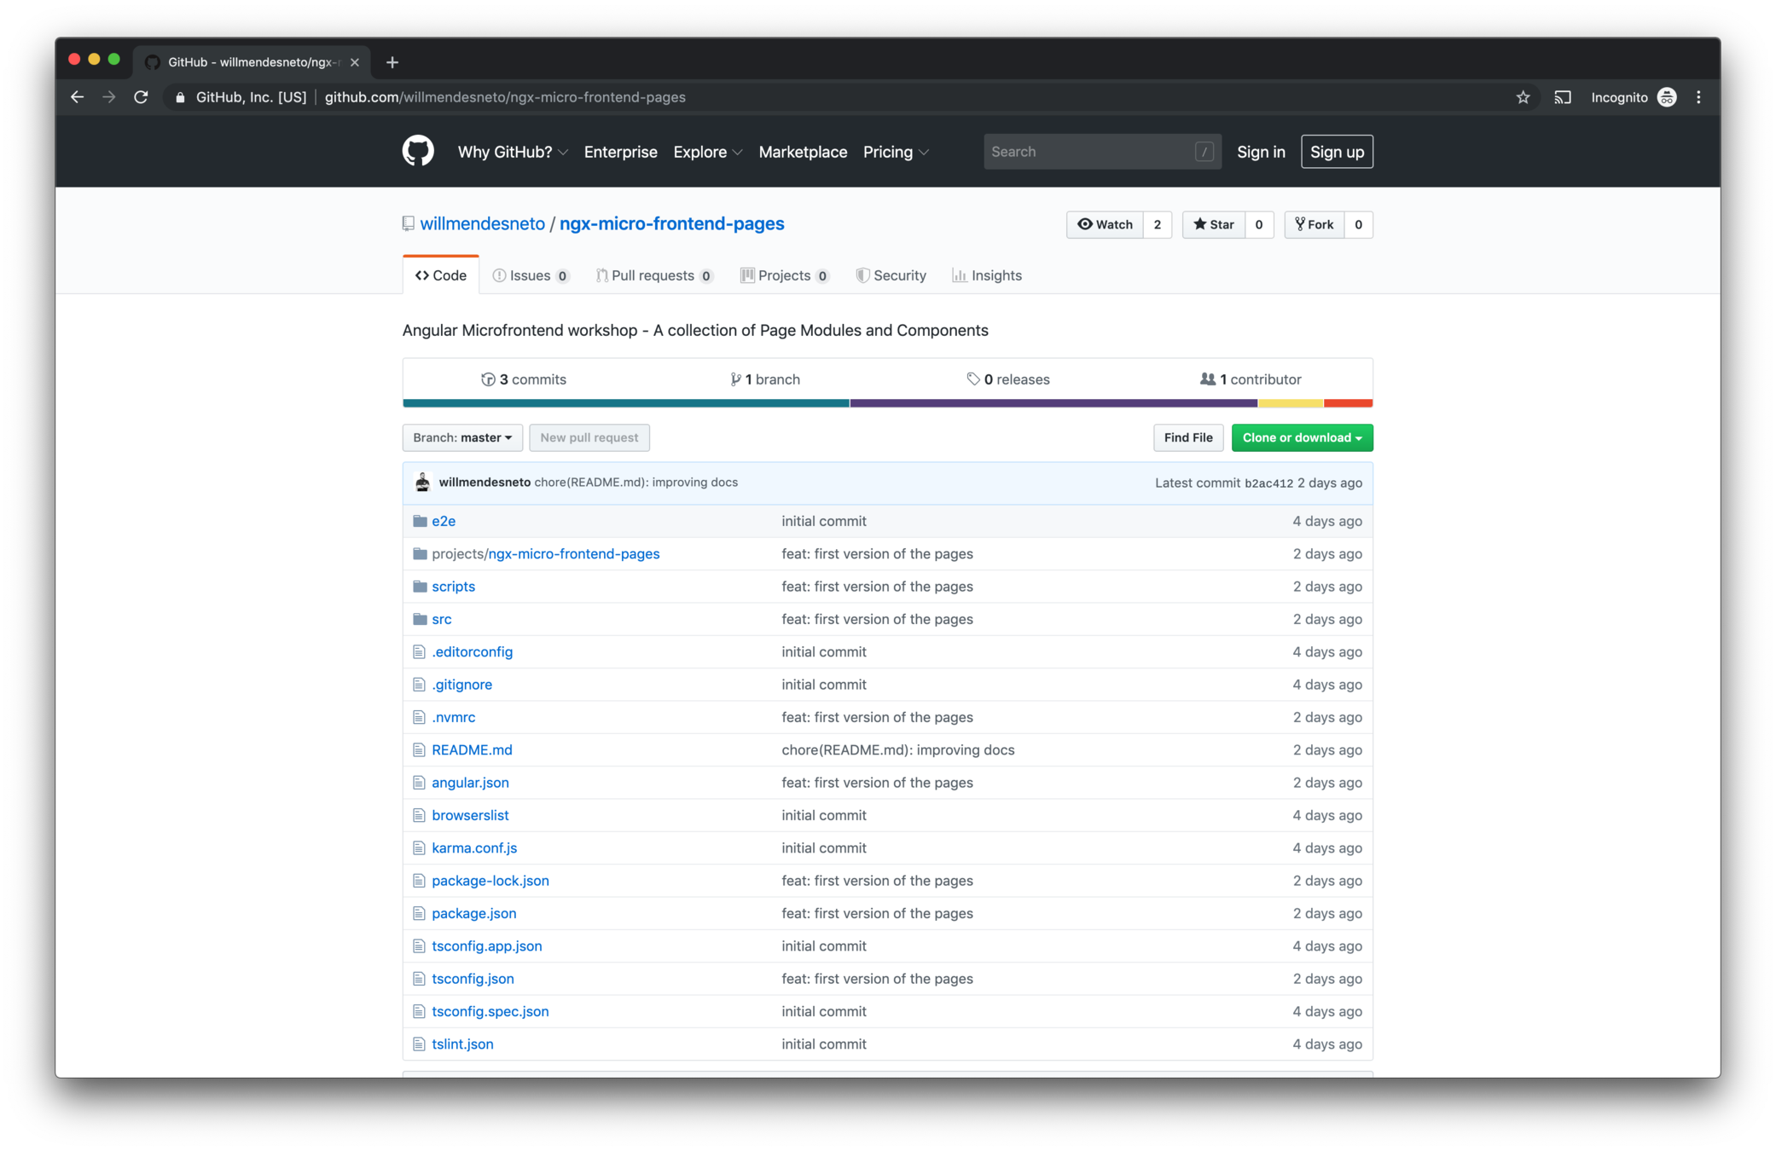
Task: Bookmark page with star icon in address bar
Action: tap(1523, 97)
